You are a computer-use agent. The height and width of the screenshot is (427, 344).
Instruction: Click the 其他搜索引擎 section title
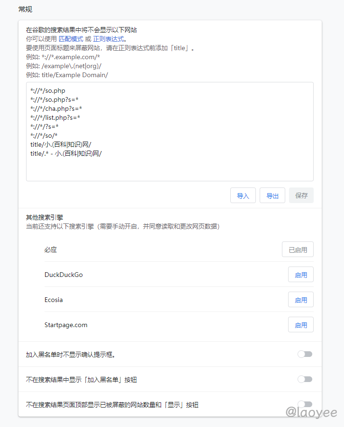(45, 218)
